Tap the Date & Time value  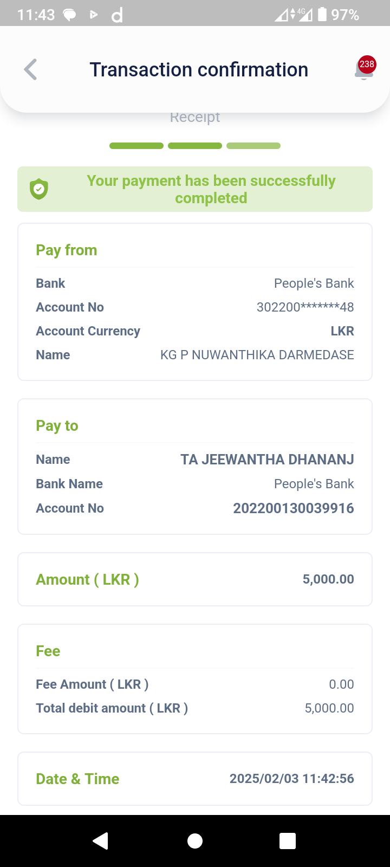click(291, 779)
